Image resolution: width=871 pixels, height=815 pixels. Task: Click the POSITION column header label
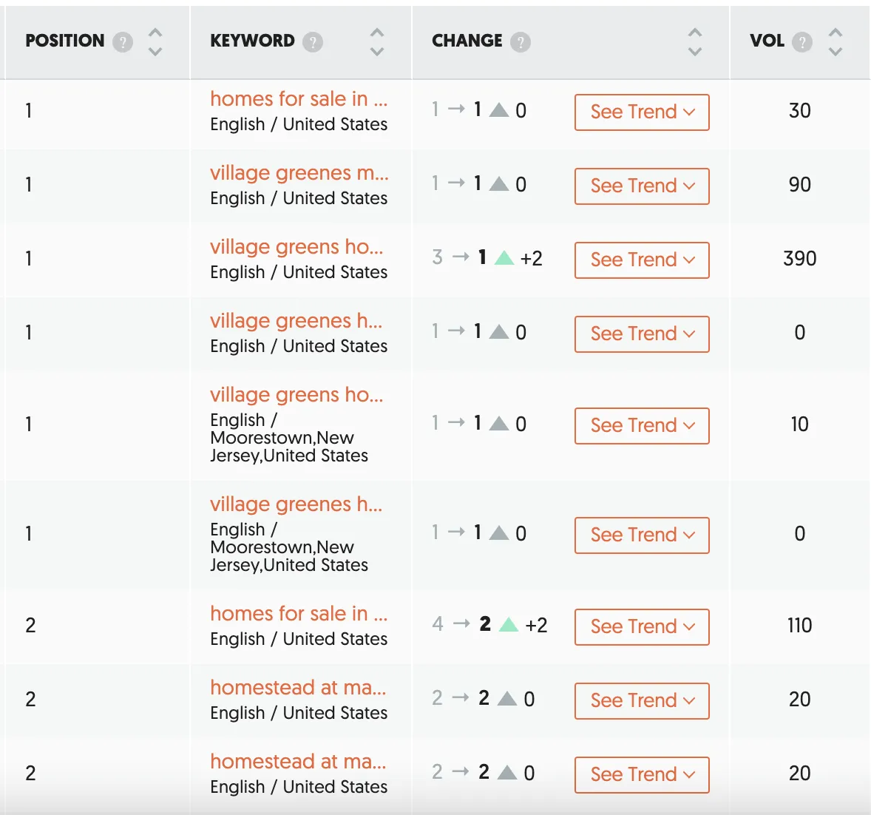coord(65,41)
